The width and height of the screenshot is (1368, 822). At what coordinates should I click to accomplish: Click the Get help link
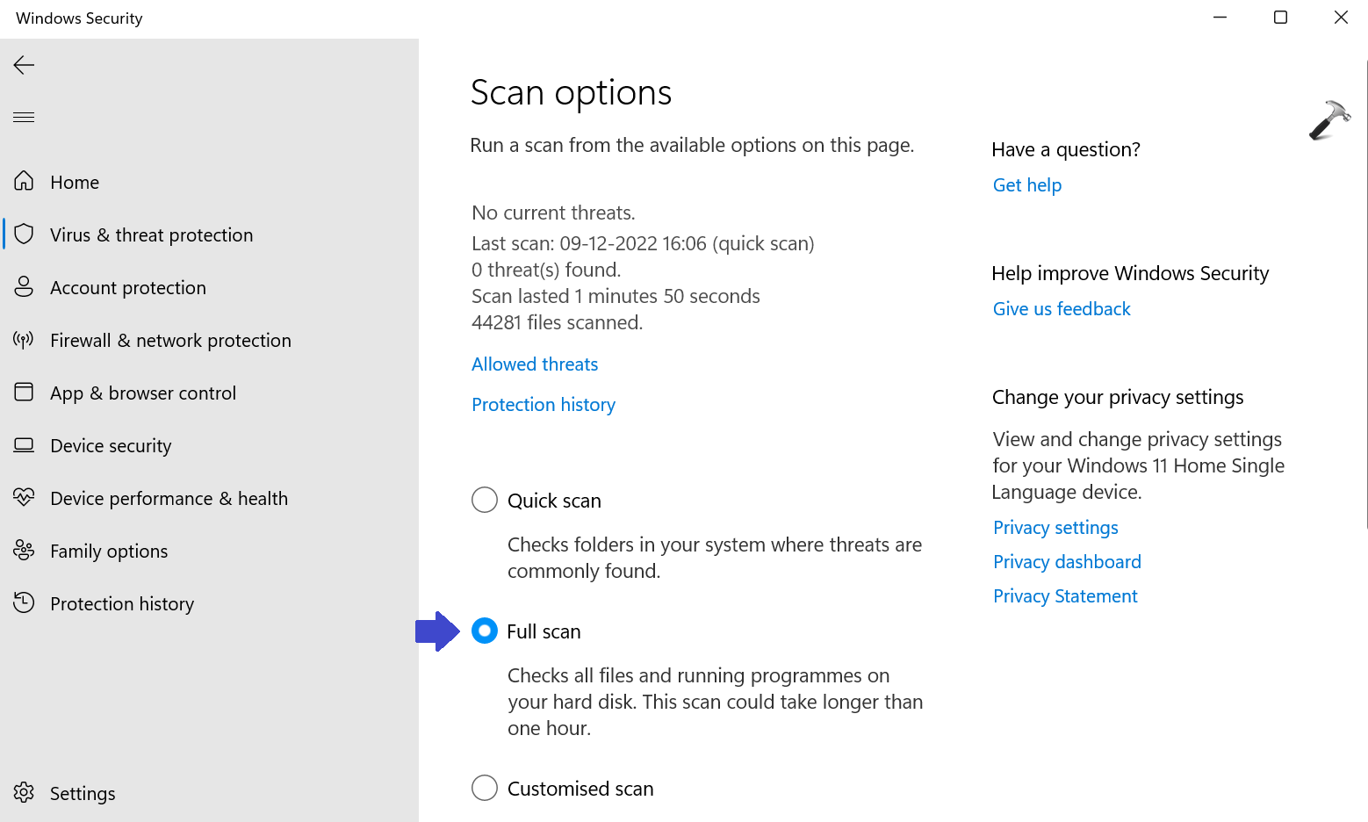coord(1026,185)
